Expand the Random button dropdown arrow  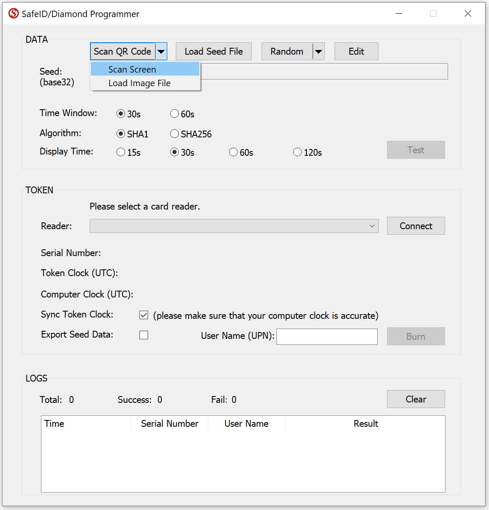(x=318, y=52)
